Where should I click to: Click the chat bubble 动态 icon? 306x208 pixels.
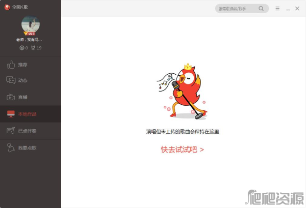point(11,80)
